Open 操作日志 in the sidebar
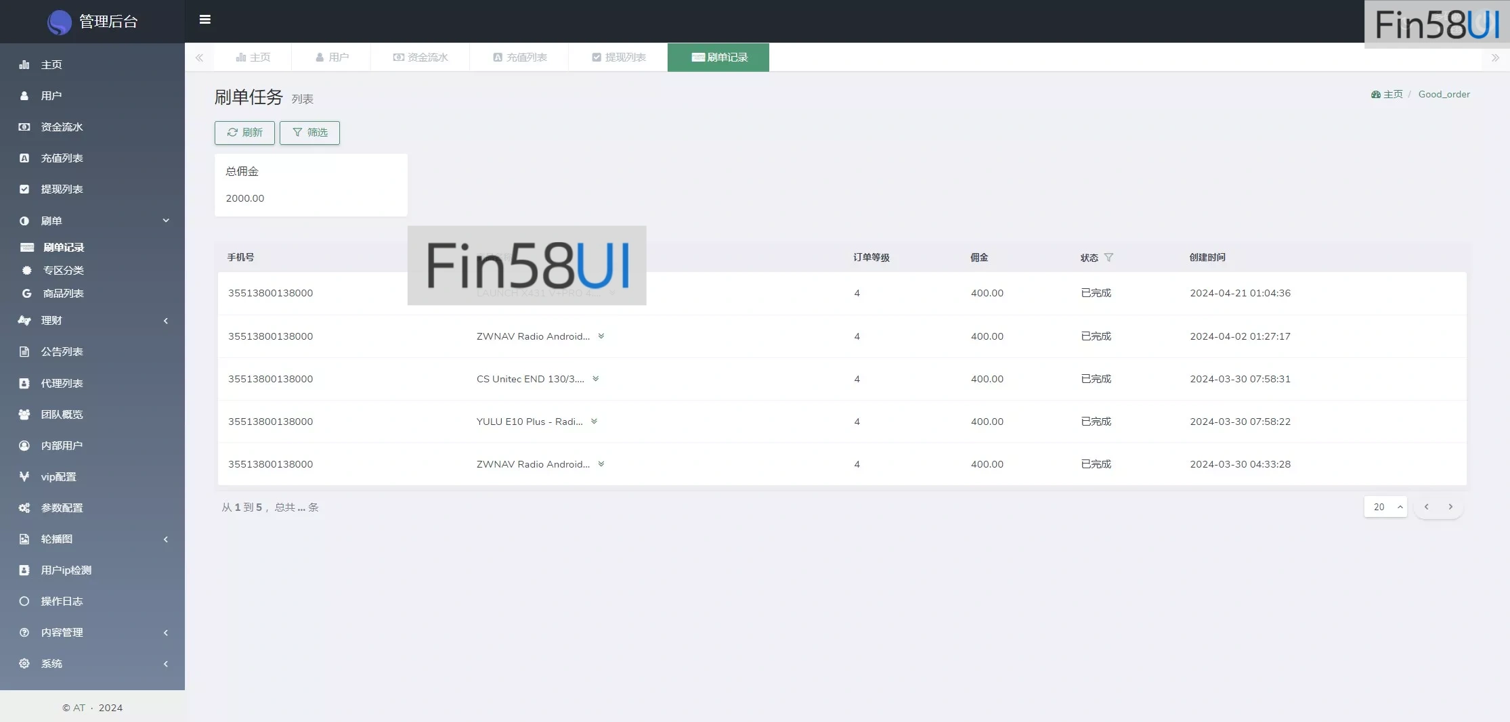The height and width of the screenshot is (722, 1510). click(62, 602)
